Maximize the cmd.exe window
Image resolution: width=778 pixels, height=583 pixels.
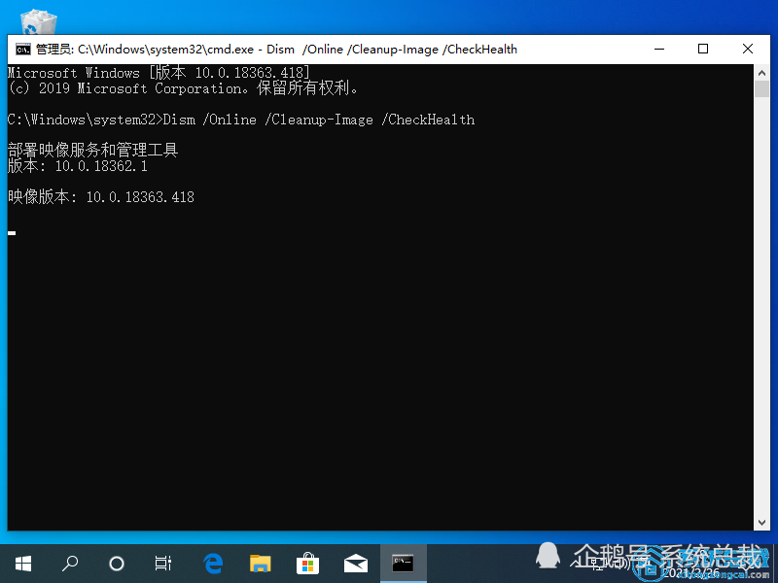(x=703, y=50)
